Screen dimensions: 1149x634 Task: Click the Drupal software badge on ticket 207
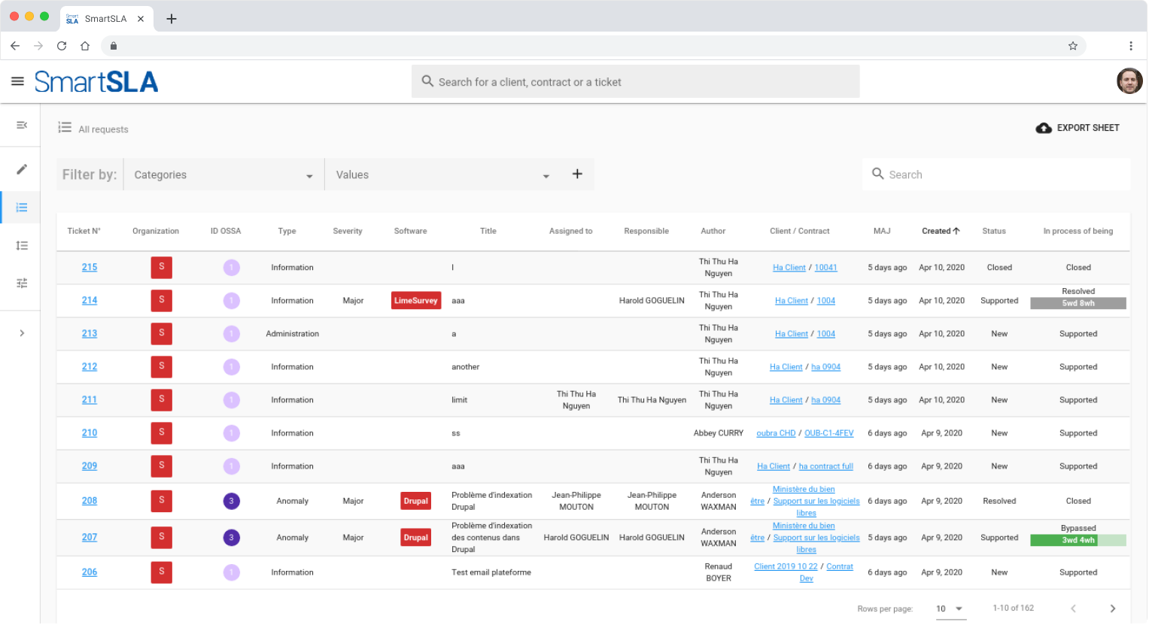415,537
